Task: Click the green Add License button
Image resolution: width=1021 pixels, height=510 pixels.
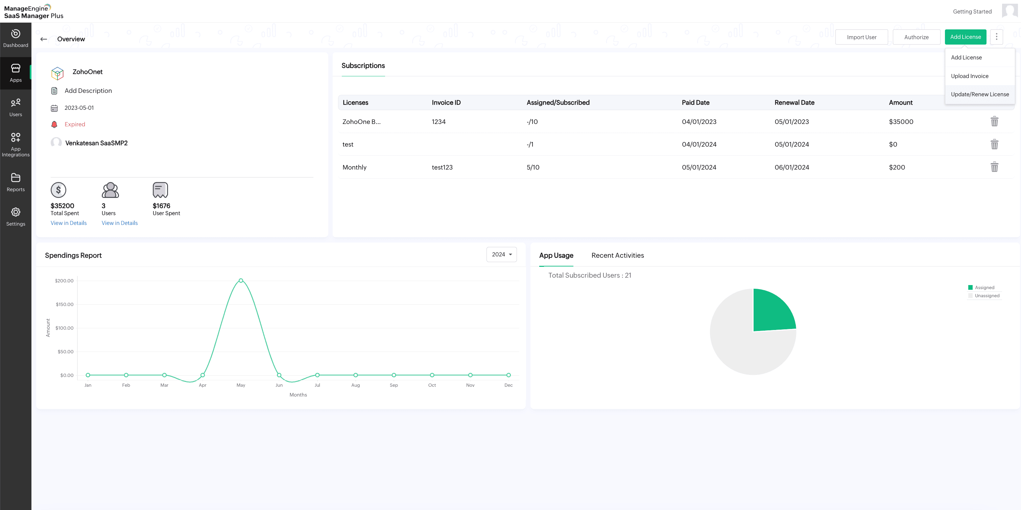Action: pyautogui.click(x=965, y=37)
